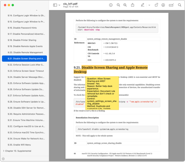The image size is (185, 162).
Task: Go to 9.31 Ensure Time Machine Volume
Action: (x=26, y=120)
